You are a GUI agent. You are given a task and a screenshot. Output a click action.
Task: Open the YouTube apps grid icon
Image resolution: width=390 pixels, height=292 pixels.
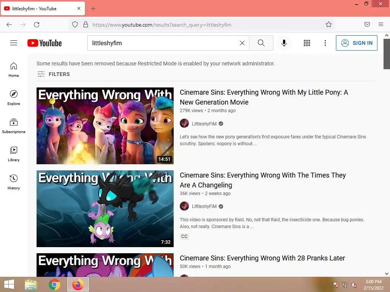307,43
